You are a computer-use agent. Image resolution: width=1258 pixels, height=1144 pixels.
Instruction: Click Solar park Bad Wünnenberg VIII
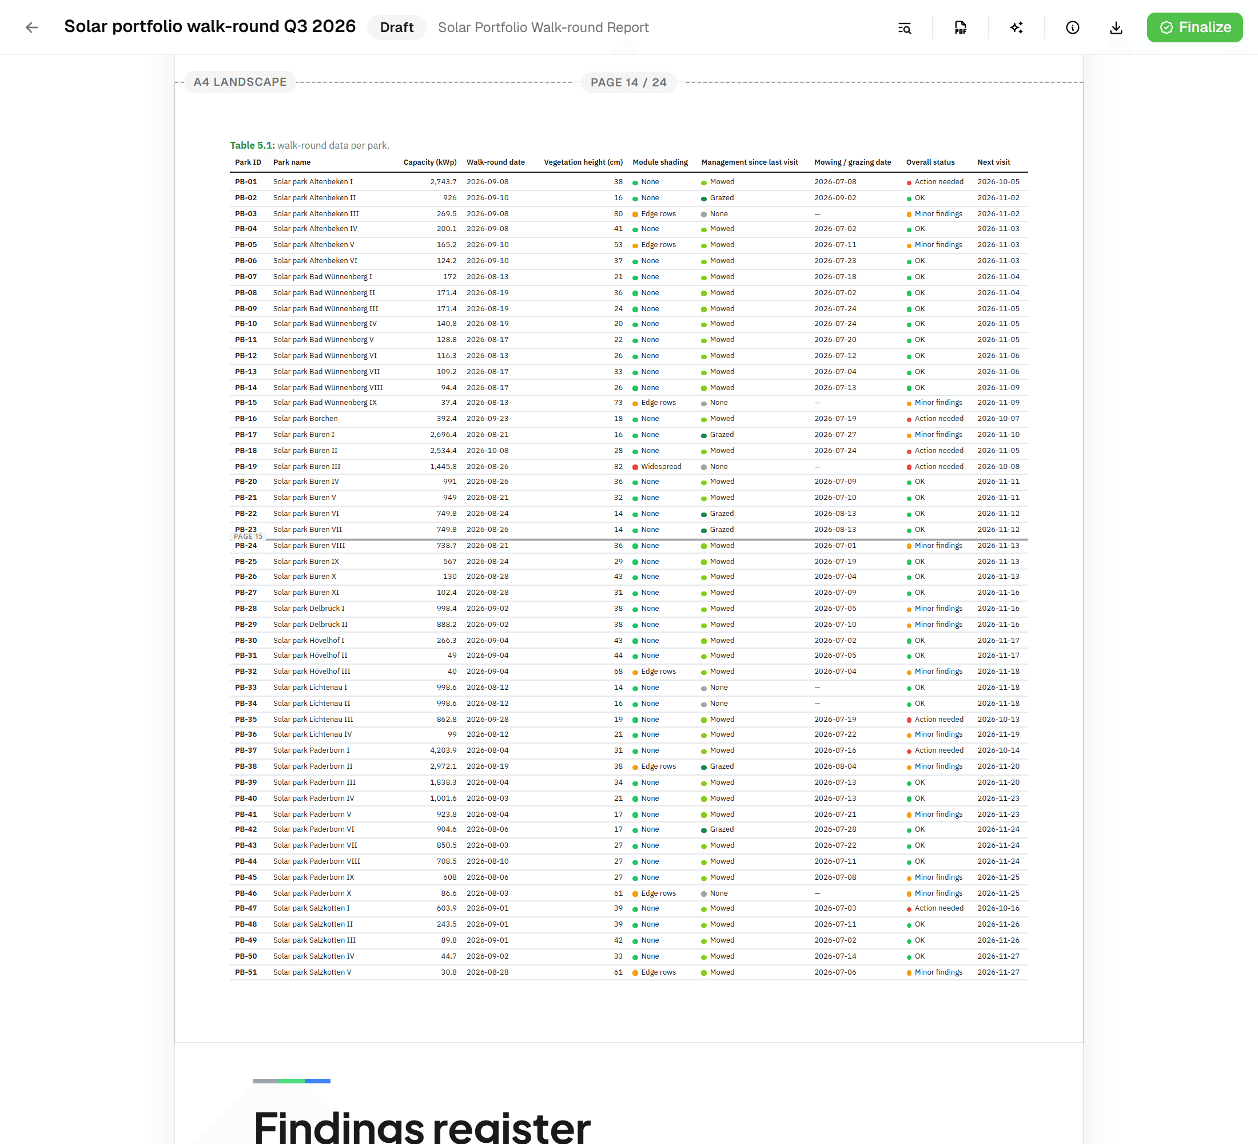coord(328,387)
